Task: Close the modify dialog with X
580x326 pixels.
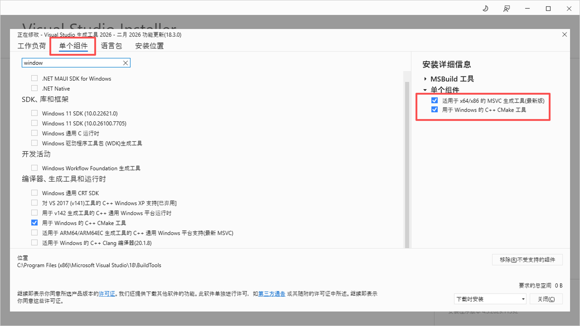Action: (x=564, y=34)
